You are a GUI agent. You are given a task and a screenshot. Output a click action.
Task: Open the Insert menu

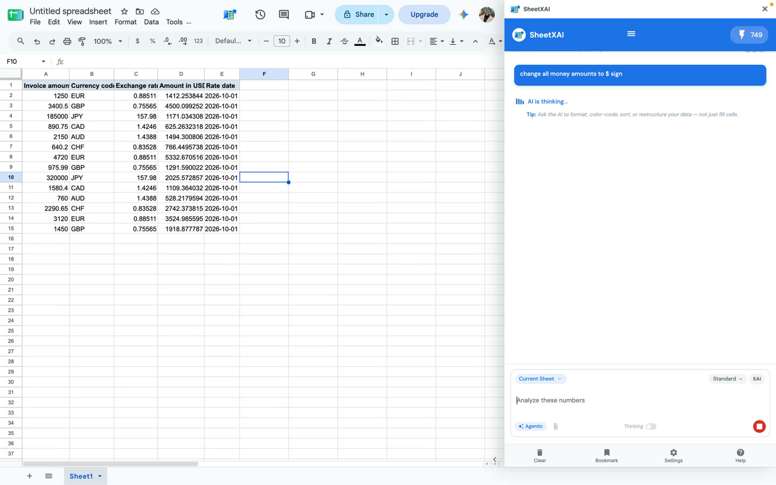[98, 22]
